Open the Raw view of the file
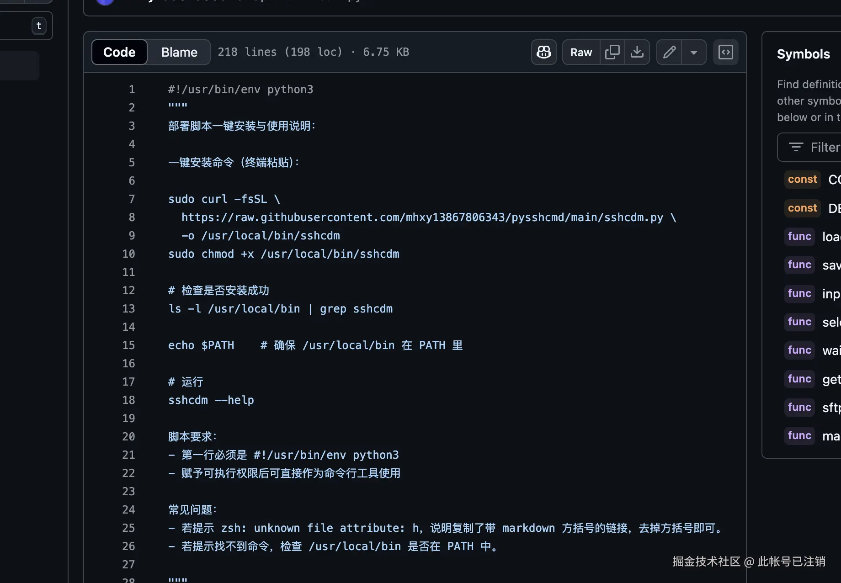Image resolution: width=841 pixels, height=583 pixels. 580,52
